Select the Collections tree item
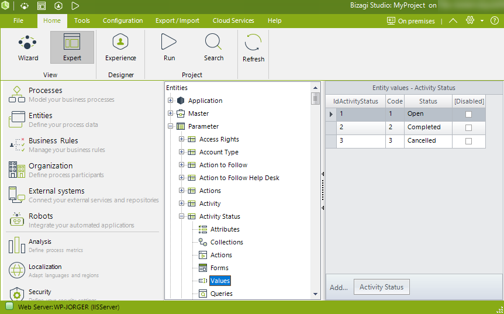Viewport: 504px width, 314px height. (227, 242)
